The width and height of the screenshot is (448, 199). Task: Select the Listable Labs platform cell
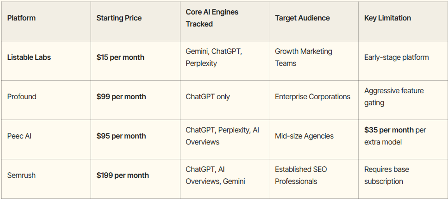coord(29,57)
